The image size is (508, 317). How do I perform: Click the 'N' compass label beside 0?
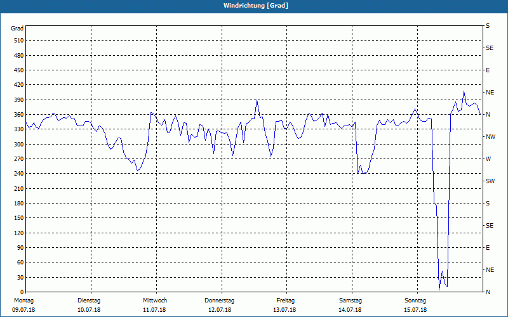tap(488, 292)
